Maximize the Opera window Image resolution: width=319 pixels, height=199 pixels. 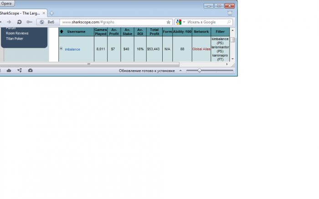click(219, 6)
